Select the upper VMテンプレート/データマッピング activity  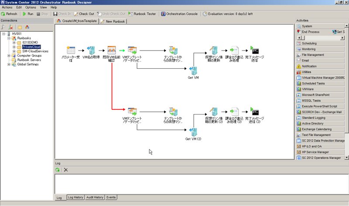coord(132,50)
